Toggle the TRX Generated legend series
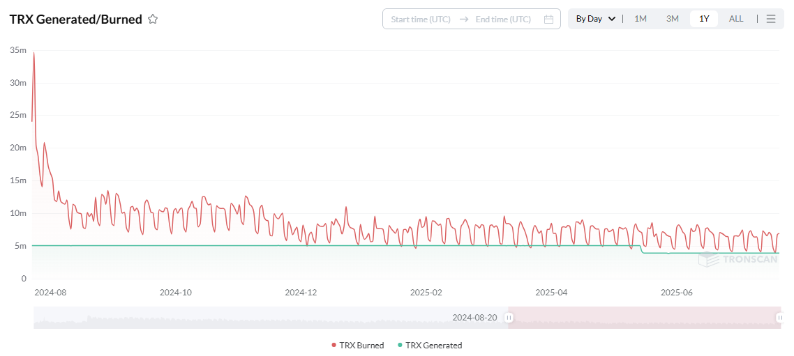This screenshot has width=794, height=356. pos(430,346)
